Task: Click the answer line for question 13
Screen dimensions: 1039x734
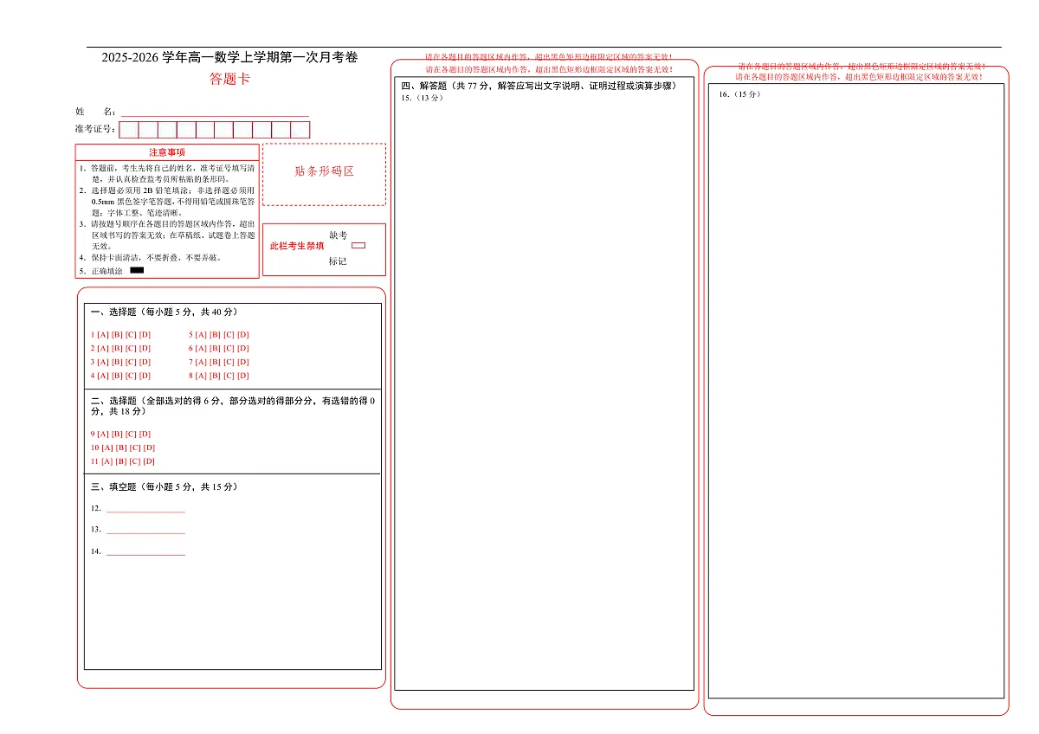Action: click(x=145, y=531)
